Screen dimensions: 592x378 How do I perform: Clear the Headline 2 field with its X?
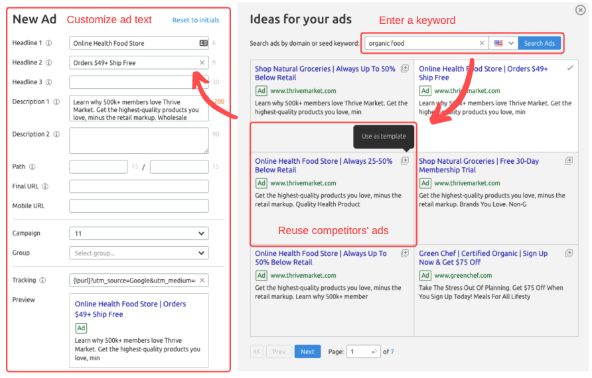tap(202, 62)
